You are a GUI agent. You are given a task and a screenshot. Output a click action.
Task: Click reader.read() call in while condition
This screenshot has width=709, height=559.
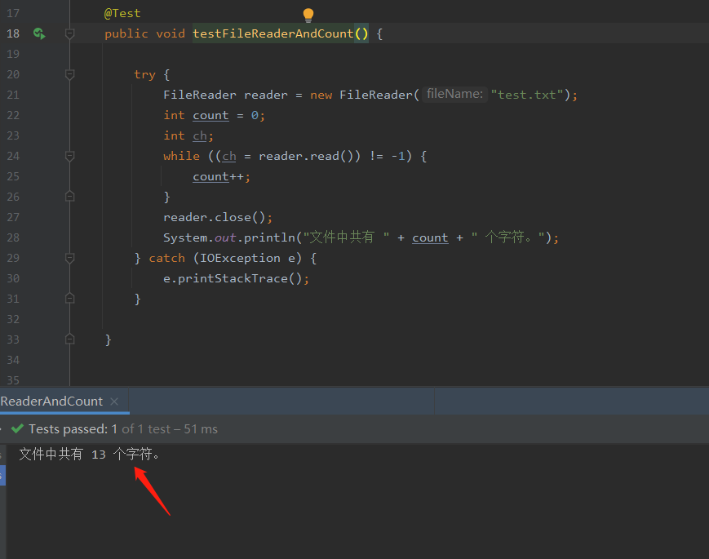(305, 156)
